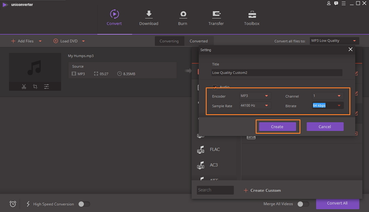Click the FLAC format icon
Viewport: 369px width, 212px height.
[201, 149]
